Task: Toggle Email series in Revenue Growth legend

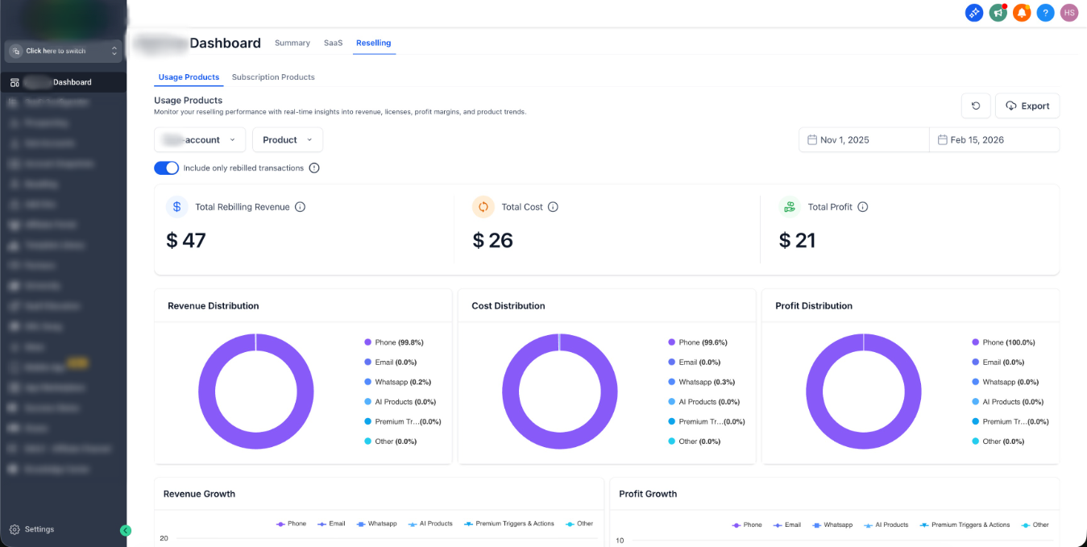Action: pyautogui.click(x=331, y=524)
